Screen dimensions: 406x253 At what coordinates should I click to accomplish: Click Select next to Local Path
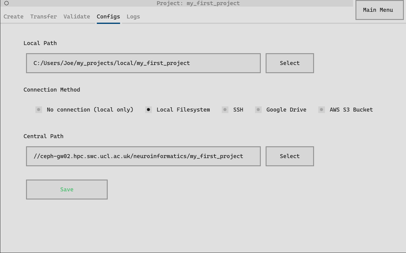click(290, 63)
